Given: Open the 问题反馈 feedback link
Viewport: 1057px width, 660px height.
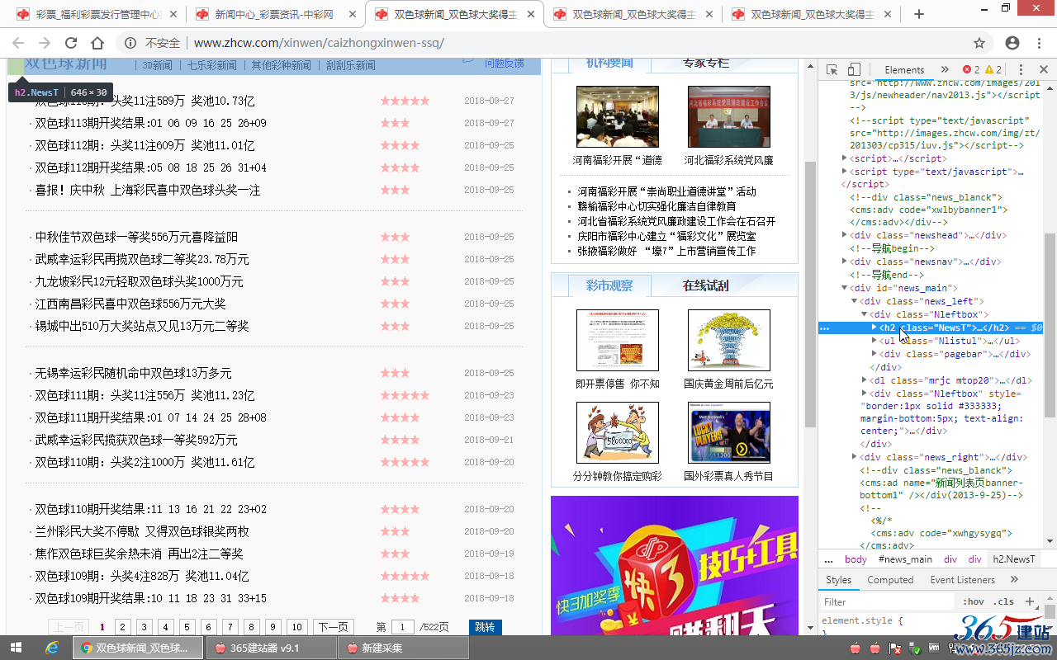Looking at the screenshot, I should click(504, 63).
